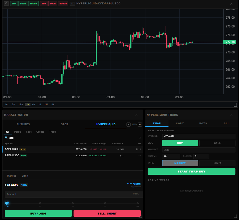Select the Perps filter tab

[x=18, y=132]
